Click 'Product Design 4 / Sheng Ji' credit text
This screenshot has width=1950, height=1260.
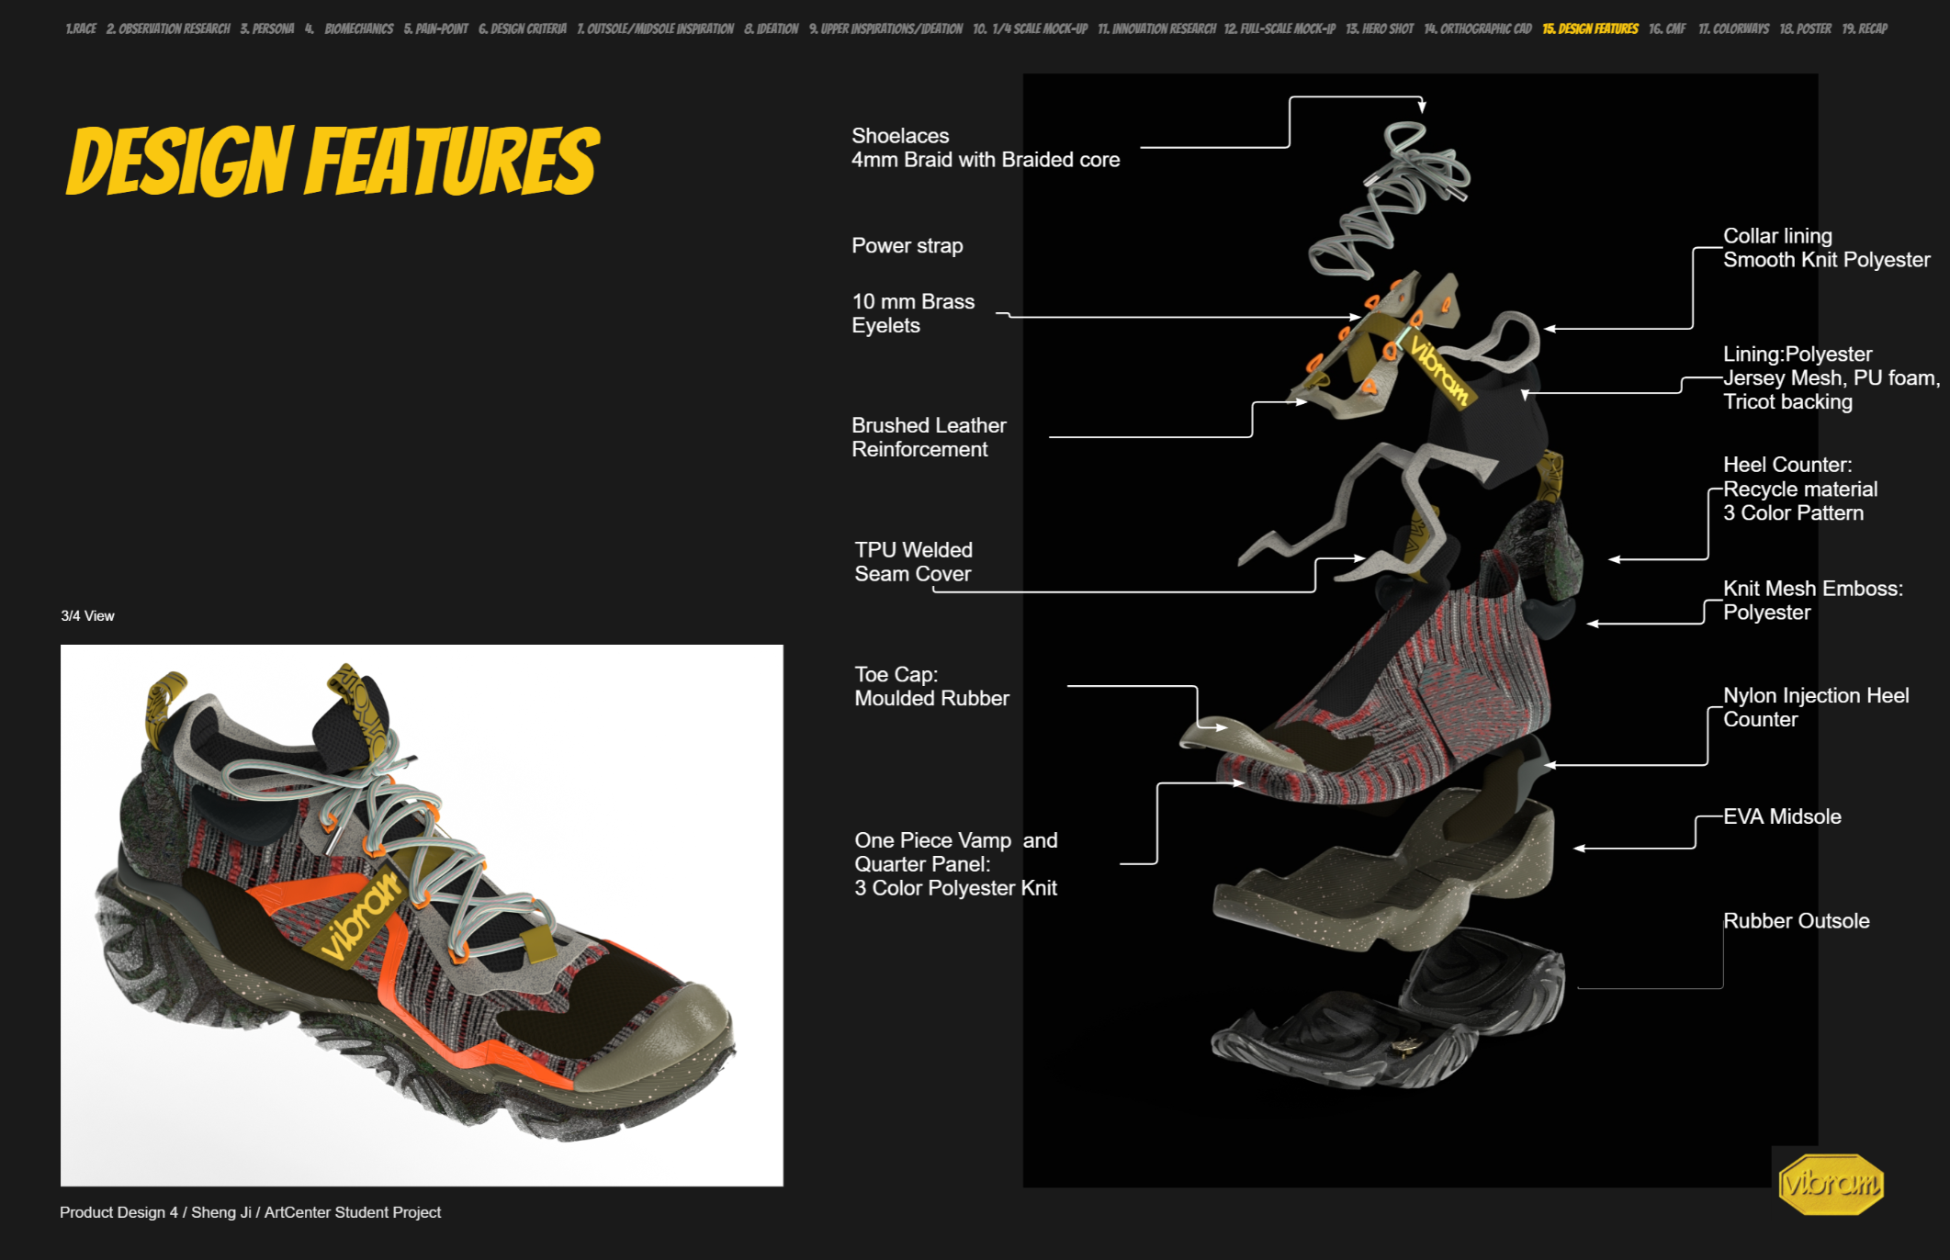point(250,1212)
